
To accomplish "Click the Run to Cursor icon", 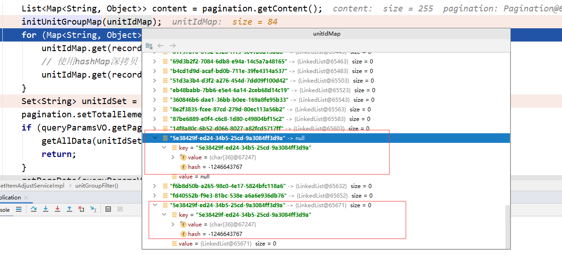I will pos(93,209).
